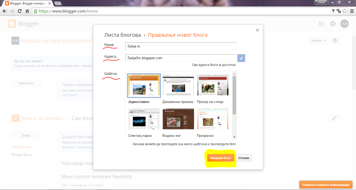Select the Прозор на слици template thumbnail
356x190 pixels.
(x=213, y=85)
